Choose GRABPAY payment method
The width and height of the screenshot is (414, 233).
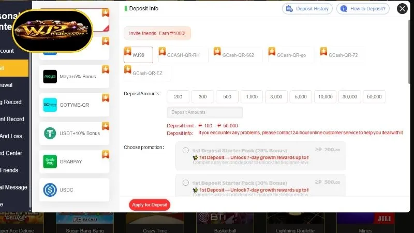point(74,162)
